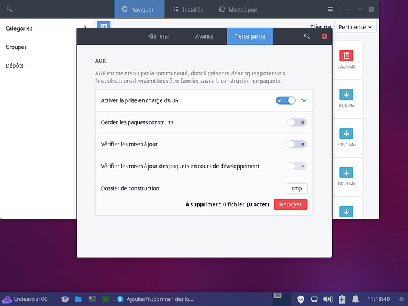Close the main package manager window

click(x=371, y=9)
